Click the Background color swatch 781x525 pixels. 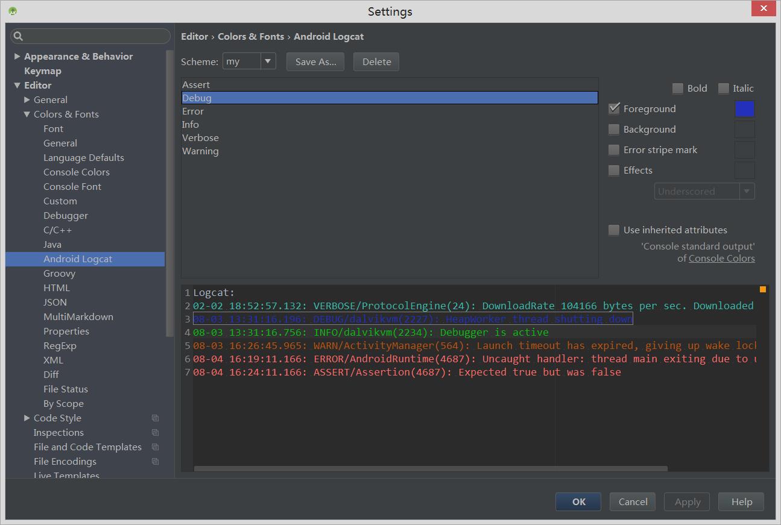(x=745, y=130)
